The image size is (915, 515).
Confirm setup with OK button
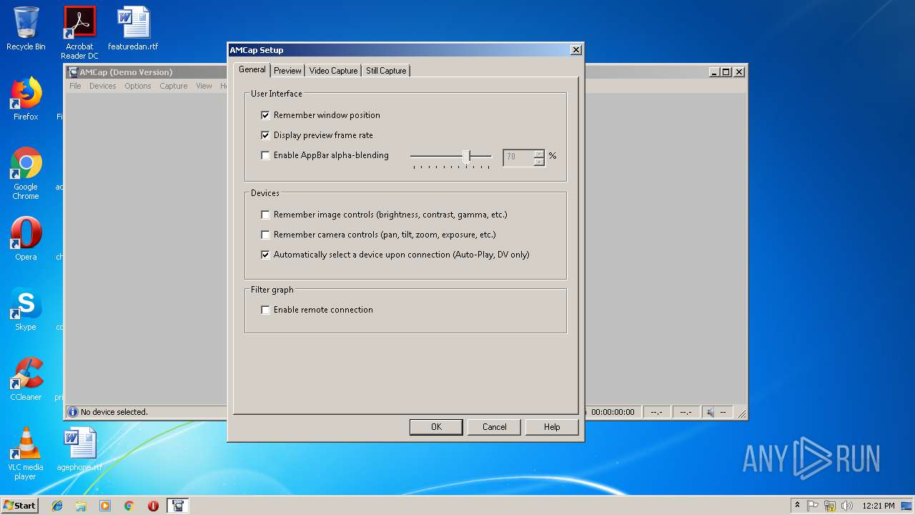(436, 427)
